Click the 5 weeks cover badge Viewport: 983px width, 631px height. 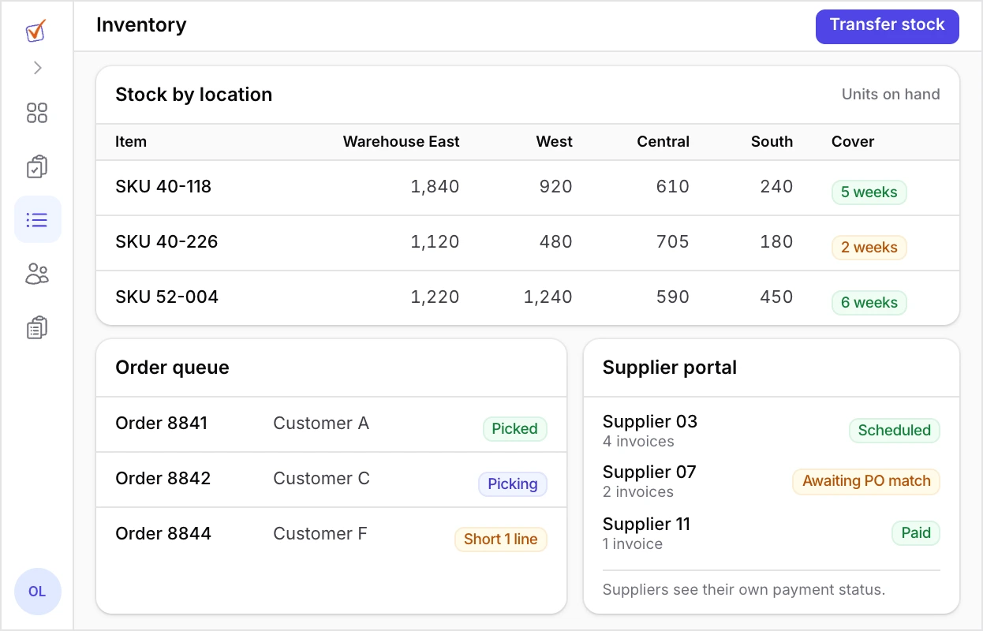tap(869, 192)
